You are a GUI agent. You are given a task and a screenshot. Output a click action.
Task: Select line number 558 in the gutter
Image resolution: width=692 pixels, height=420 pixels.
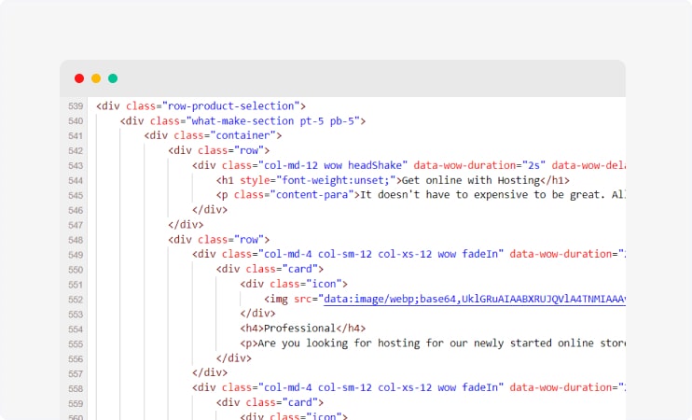tap(76, 387)
